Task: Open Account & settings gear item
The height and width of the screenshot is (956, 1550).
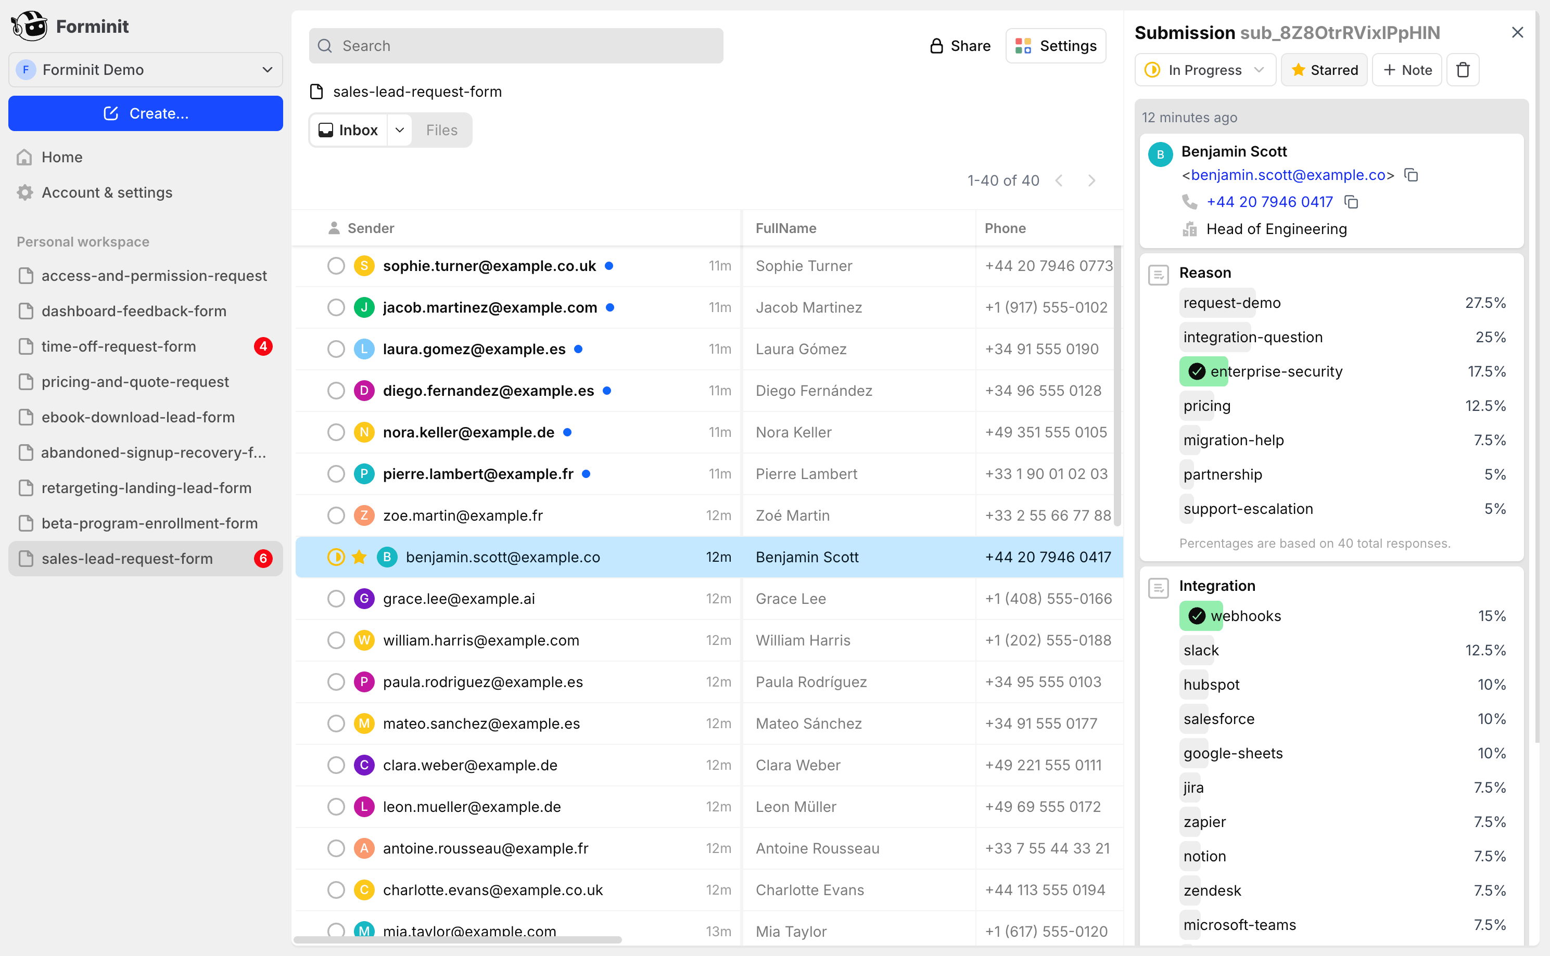Action: pos(106,192)
